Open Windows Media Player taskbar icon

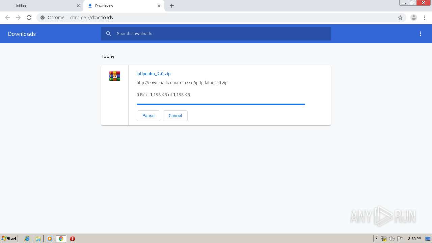pos(50,239)
